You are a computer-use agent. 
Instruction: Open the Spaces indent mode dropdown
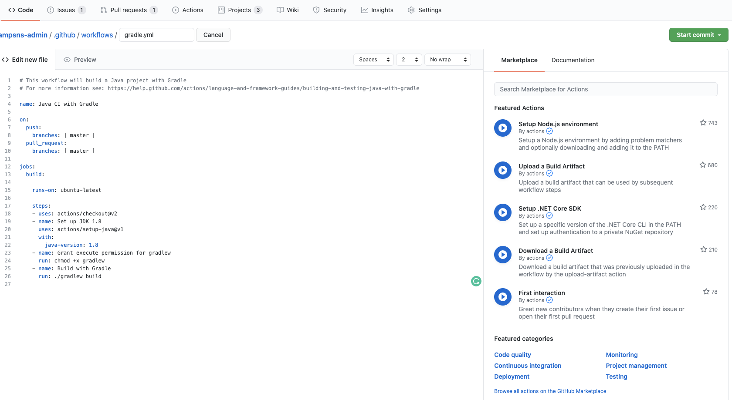[x=373, y=60]
